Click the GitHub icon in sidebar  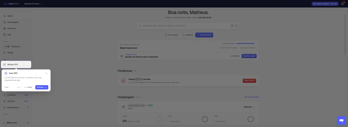tap(4, 53)
